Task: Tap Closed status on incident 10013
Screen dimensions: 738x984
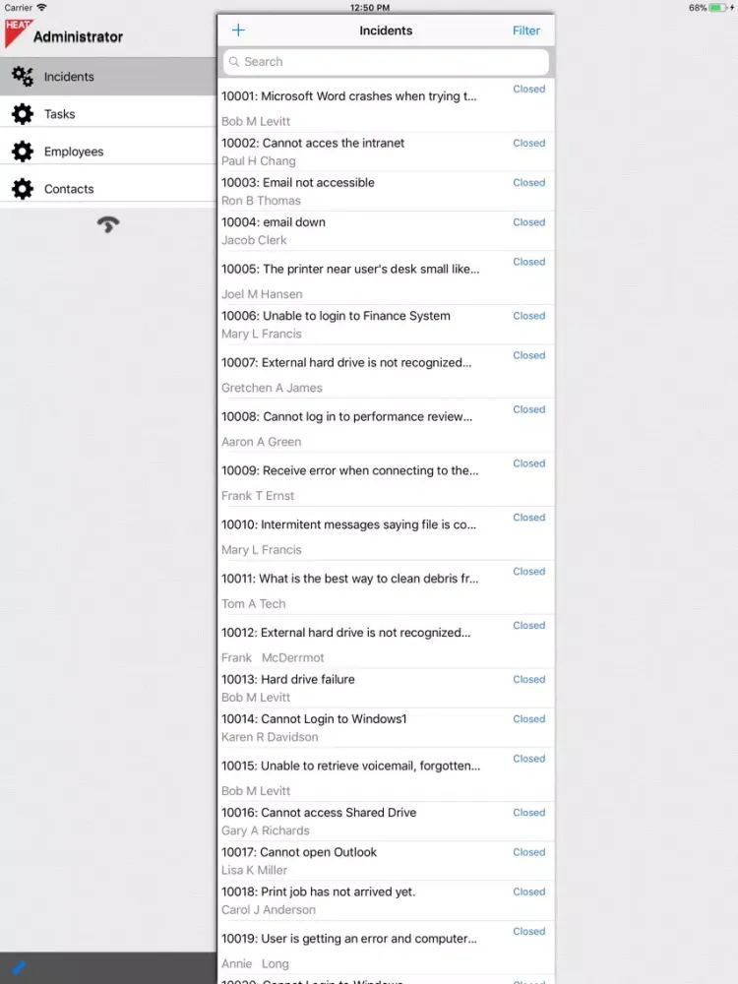Action: 528,680
